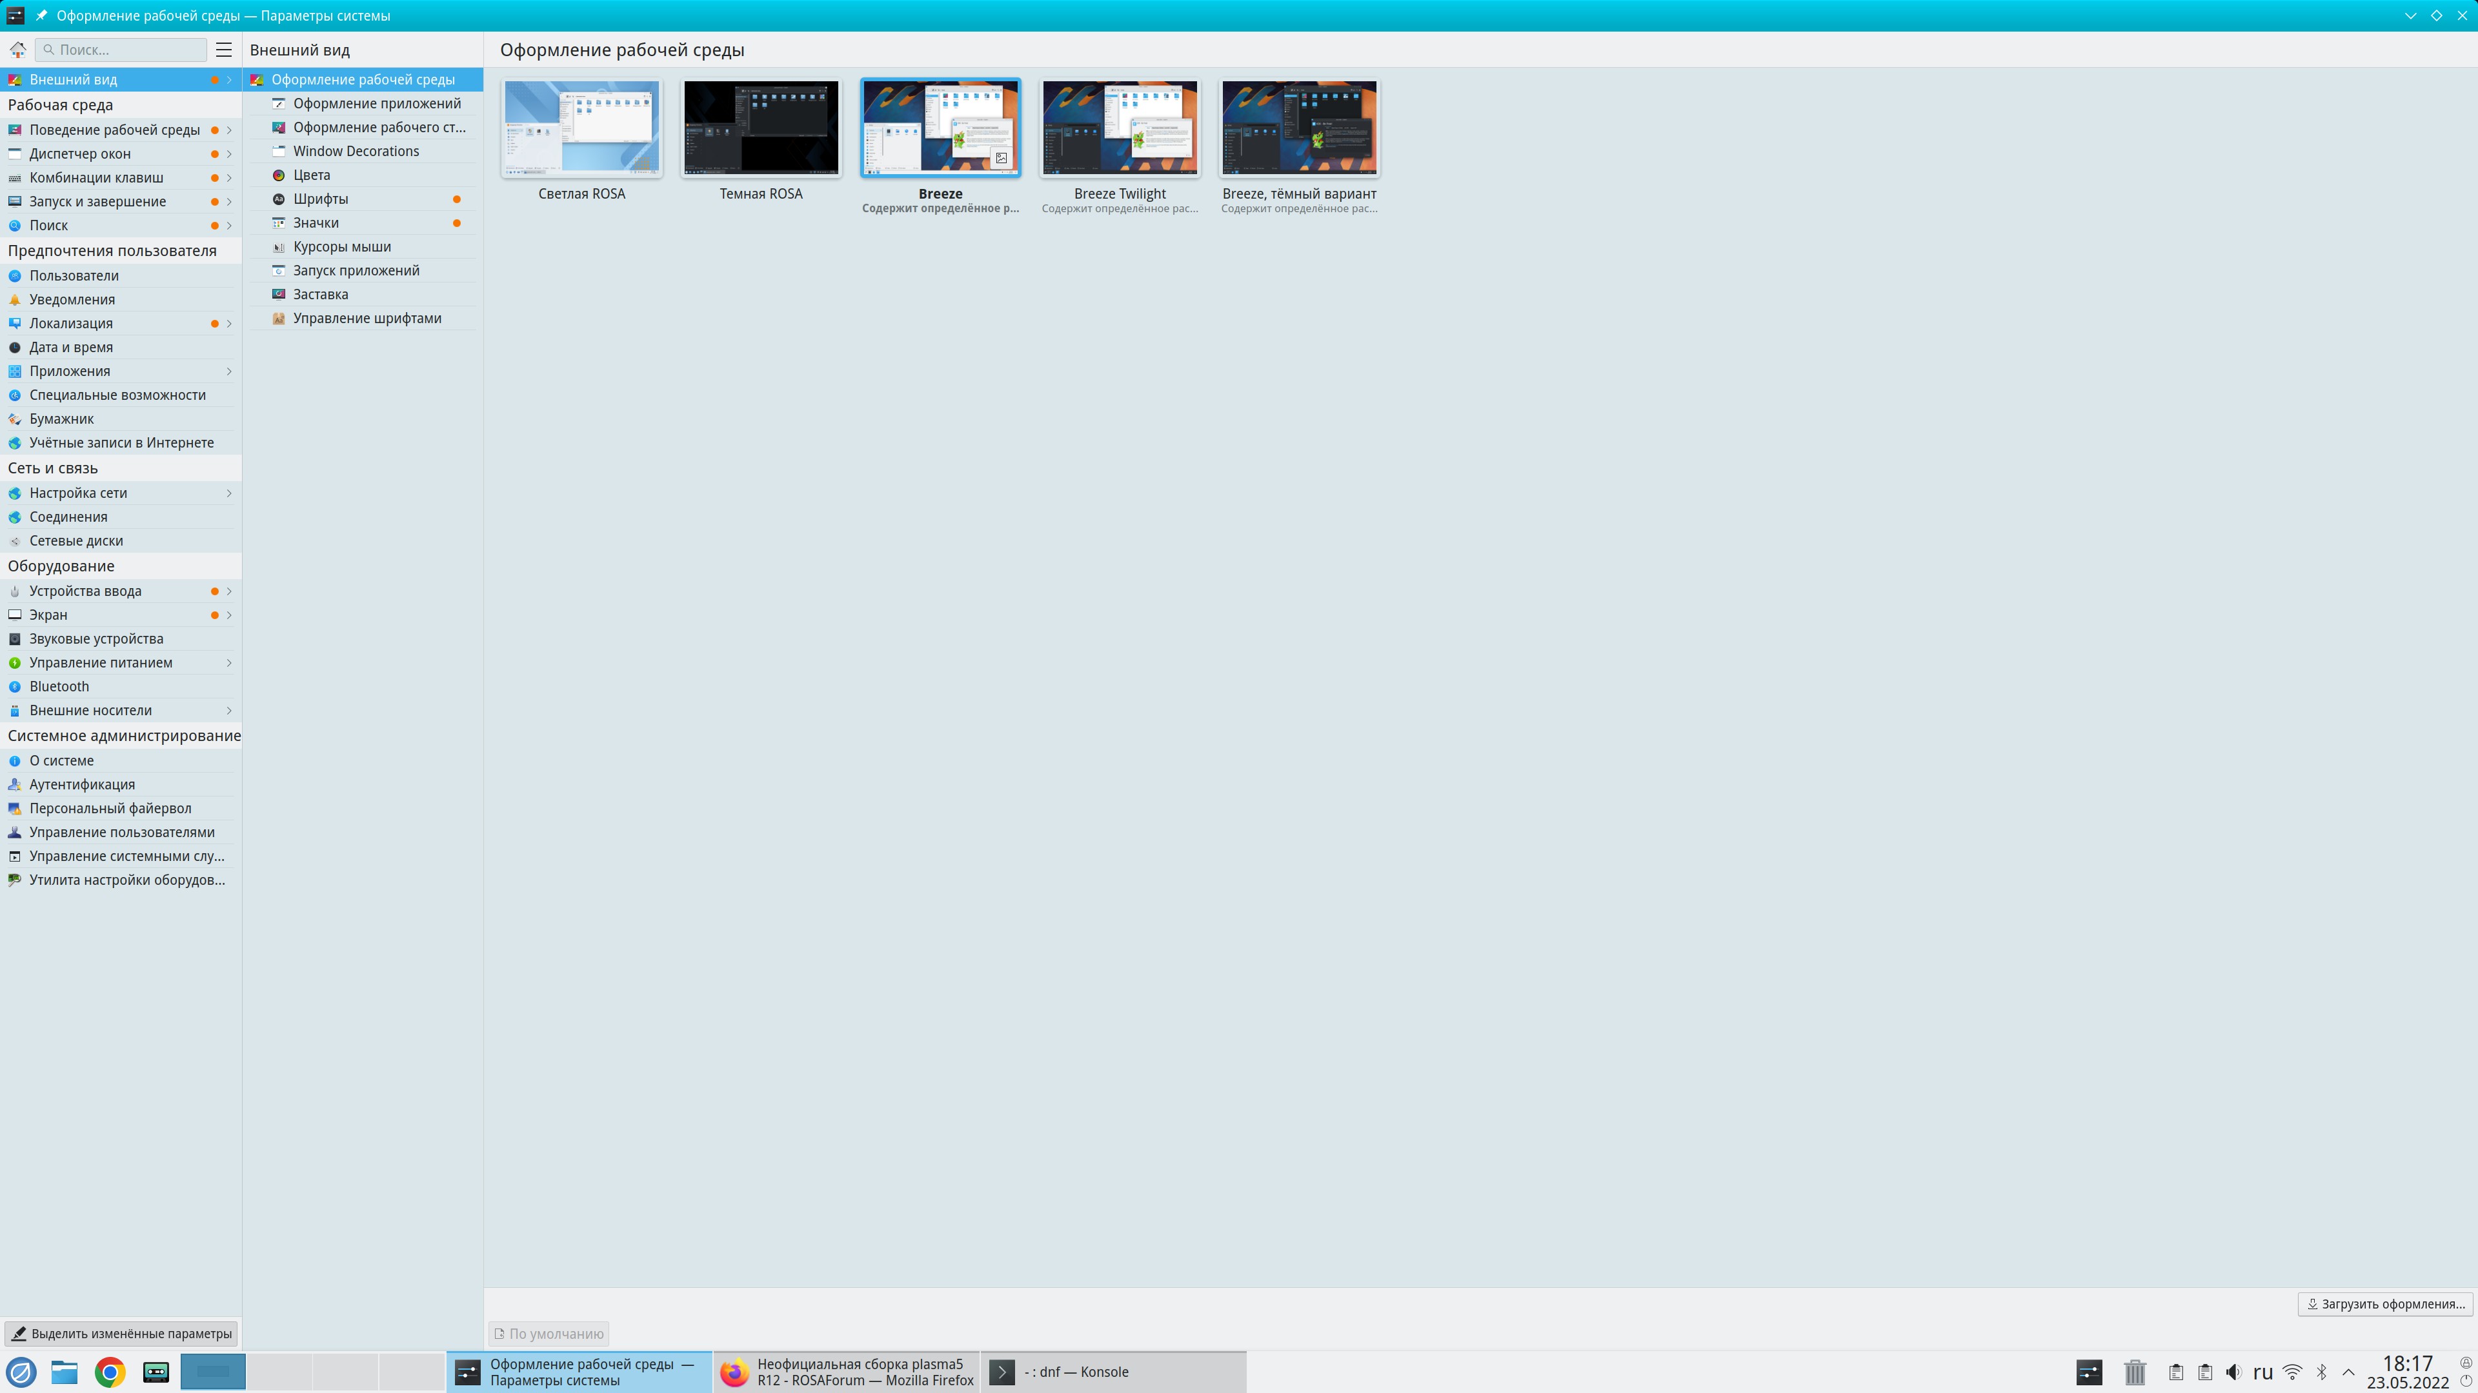Select the Breeze Twilight theme thumbnail
This screenshot has height=1393, width=2478.
(x=1120, y=128)
